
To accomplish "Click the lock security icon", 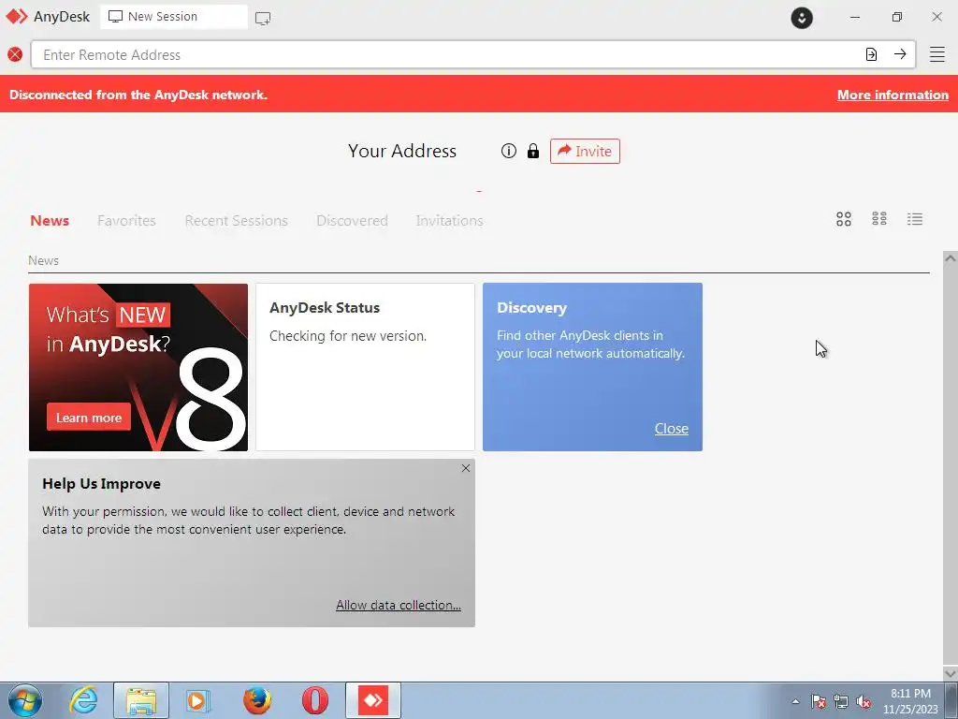I will point(533,151).
